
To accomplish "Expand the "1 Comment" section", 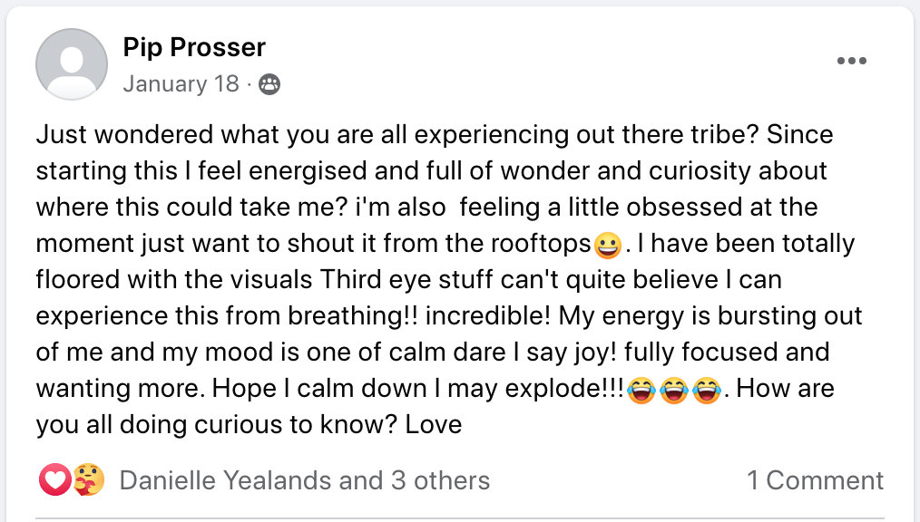I will tap(815, 480).
